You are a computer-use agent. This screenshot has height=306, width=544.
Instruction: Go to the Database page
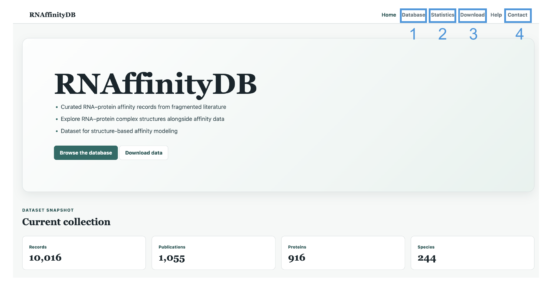pos(413,15)
